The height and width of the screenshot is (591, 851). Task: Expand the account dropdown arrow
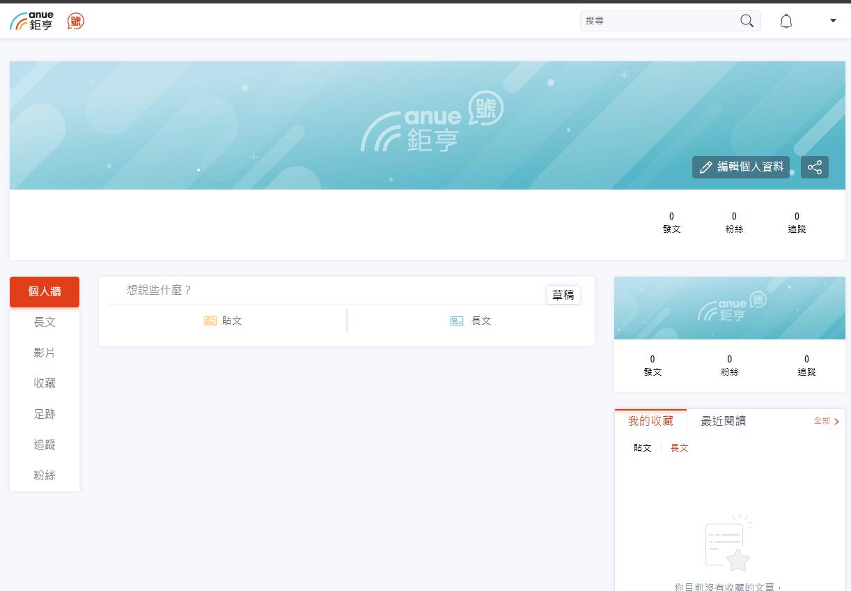(x=833, y=21)
